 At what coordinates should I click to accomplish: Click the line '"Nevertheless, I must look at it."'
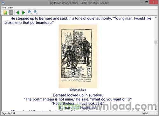[x=78, y=103]
